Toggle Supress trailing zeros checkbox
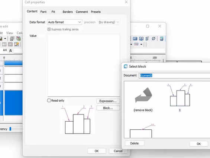Viewport: 210px width, 158px height. point(49,29)
